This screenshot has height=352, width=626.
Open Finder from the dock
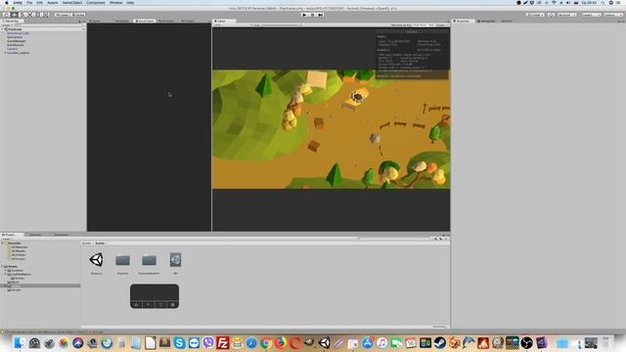click(20, 342)
